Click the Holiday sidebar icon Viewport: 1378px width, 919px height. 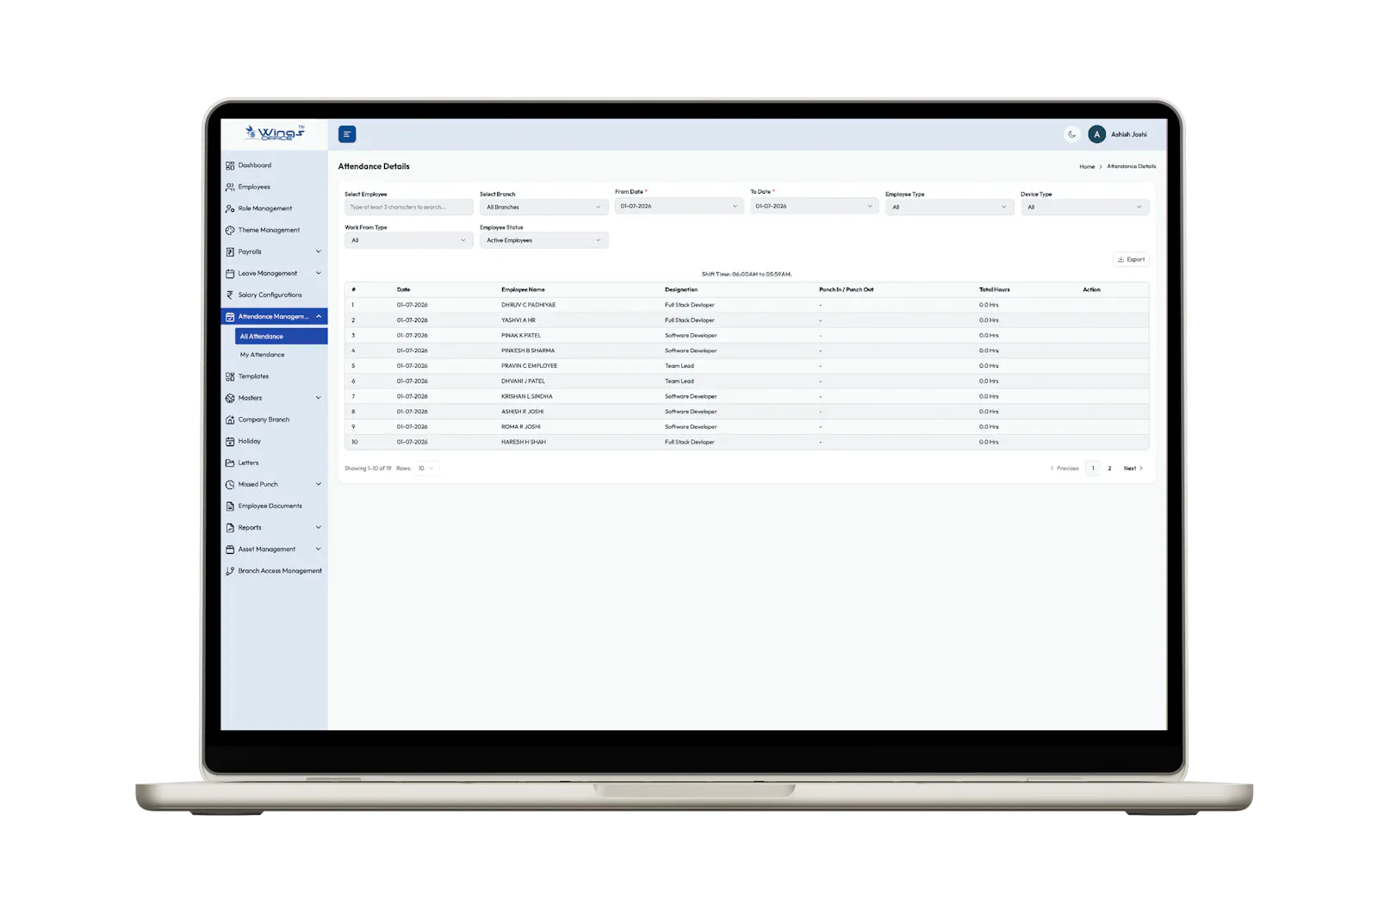click(230, 441)
